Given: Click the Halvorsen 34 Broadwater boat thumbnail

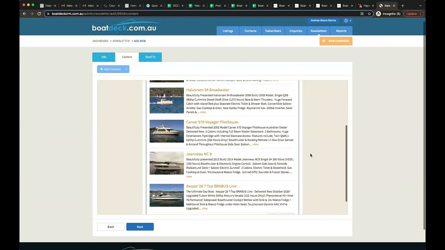Looking at the screenshot, I should pos(167,100).
